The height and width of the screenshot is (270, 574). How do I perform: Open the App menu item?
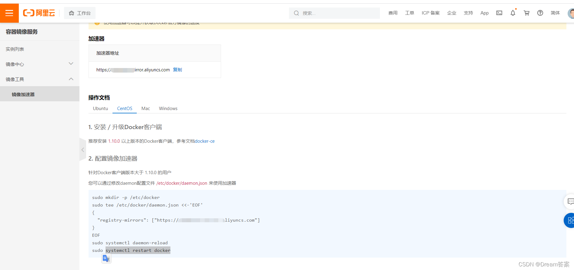[x=485, y=13]
